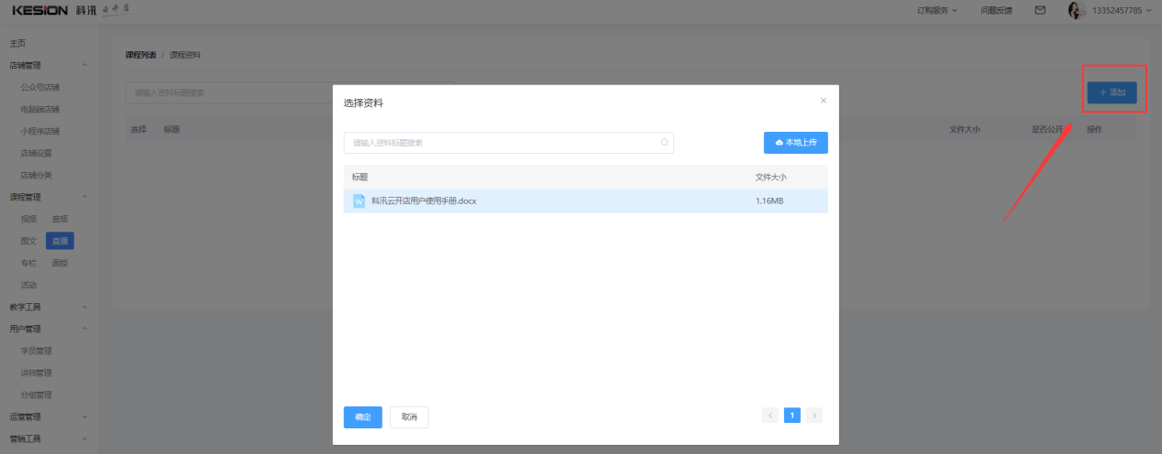Click the mail envelope icon in header
The image size is (1162, 454).
point(1040,11)
